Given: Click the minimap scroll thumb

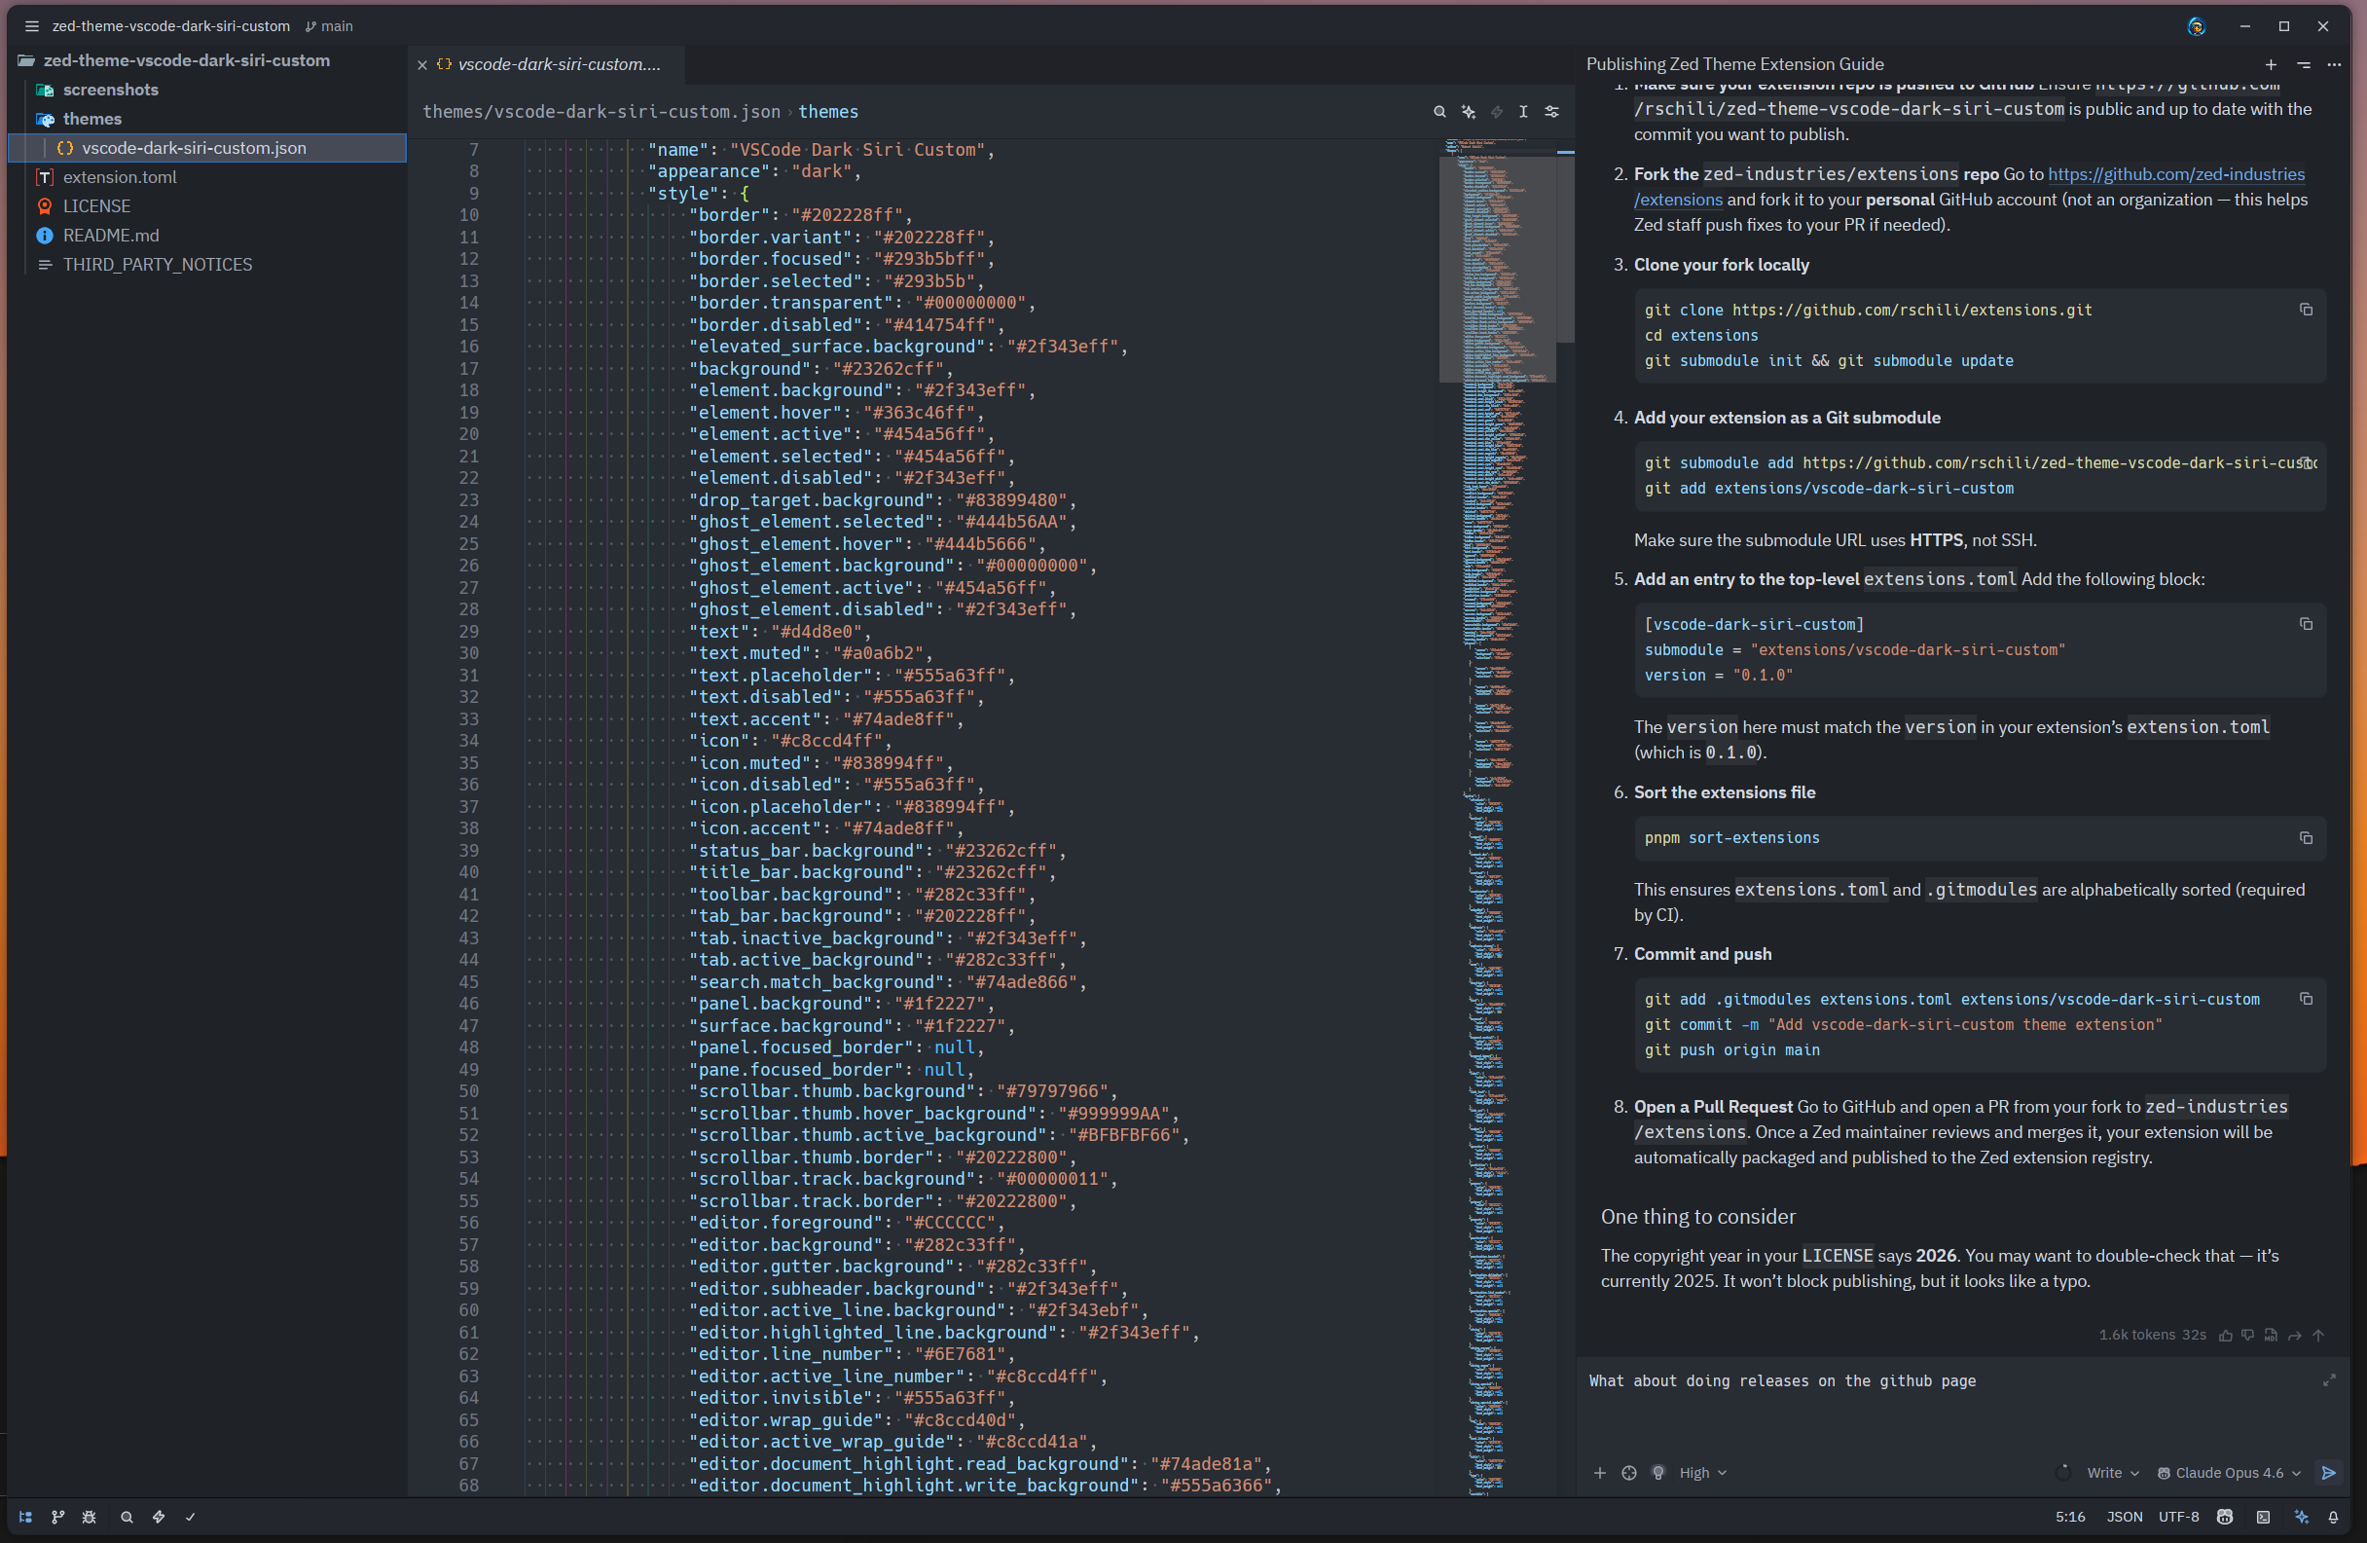Looking at the screenshot, I should click(x=1498, y=268).
